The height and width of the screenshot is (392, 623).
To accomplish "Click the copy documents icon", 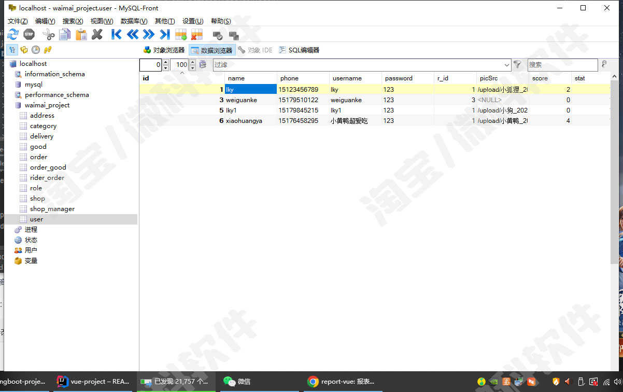I will (65, 35).
